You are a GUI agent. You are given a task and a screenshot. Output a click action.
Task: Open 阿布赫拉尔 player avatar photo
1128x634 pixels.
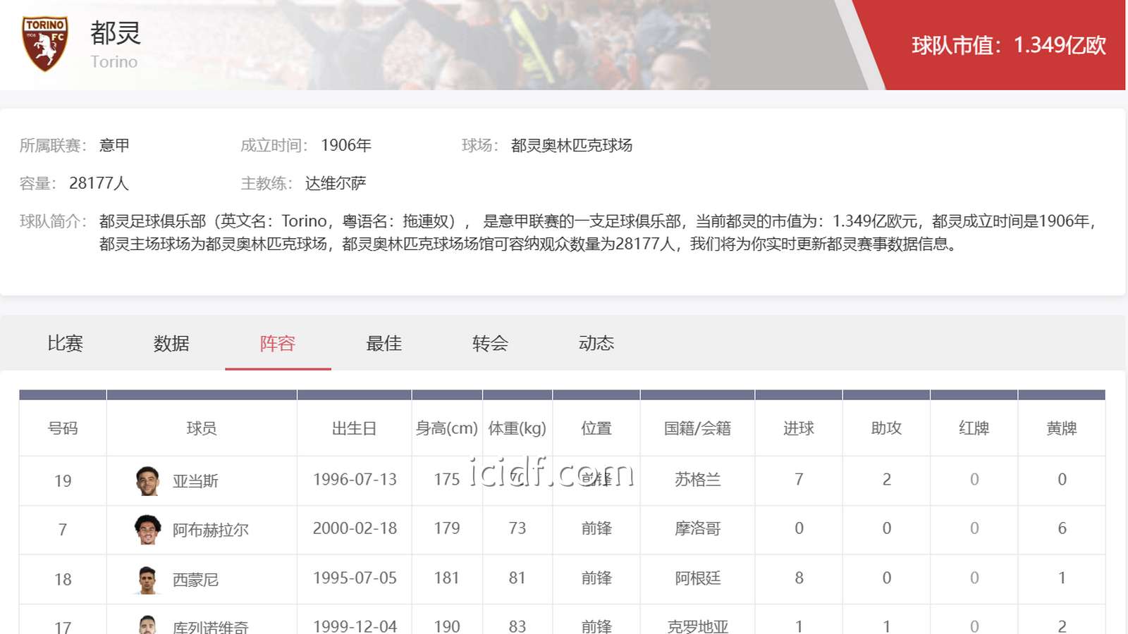point(147,530)
